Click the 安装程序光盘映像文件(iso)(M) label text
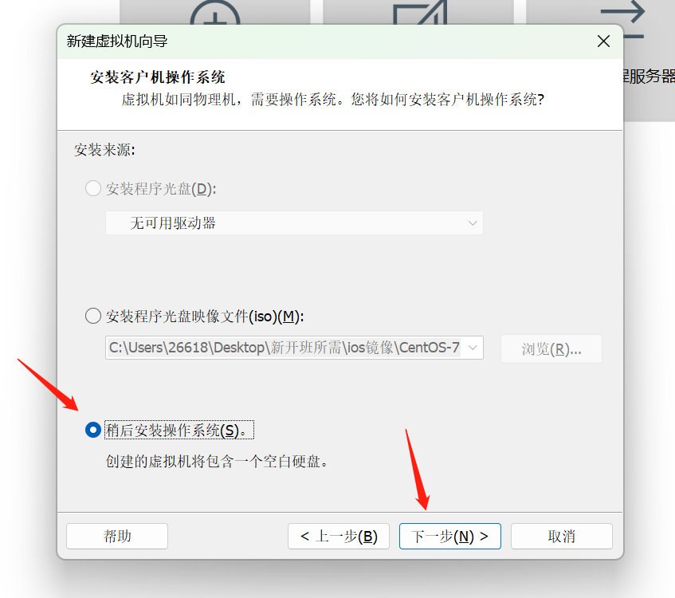 [x=205, y=317]
